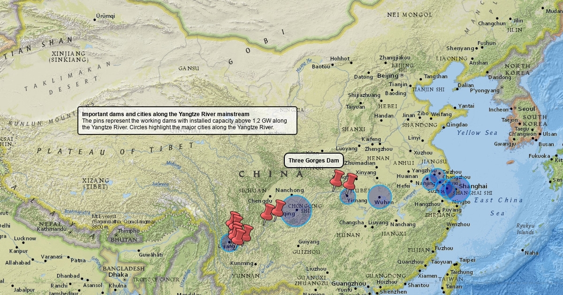Click the map description text box
The height and width of the screenshot is (295, 563).
point(187,120)
